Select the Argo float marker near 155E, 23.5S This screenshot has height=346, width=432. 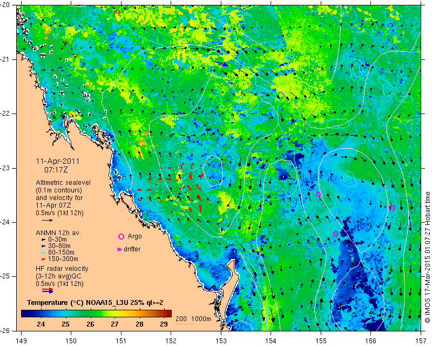pyautogui.click(x=318, y=194)
